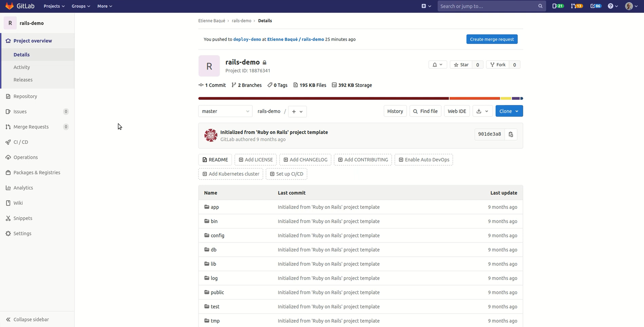Expand the master branch selector
The image size is (644, 327).
(225, 111)
